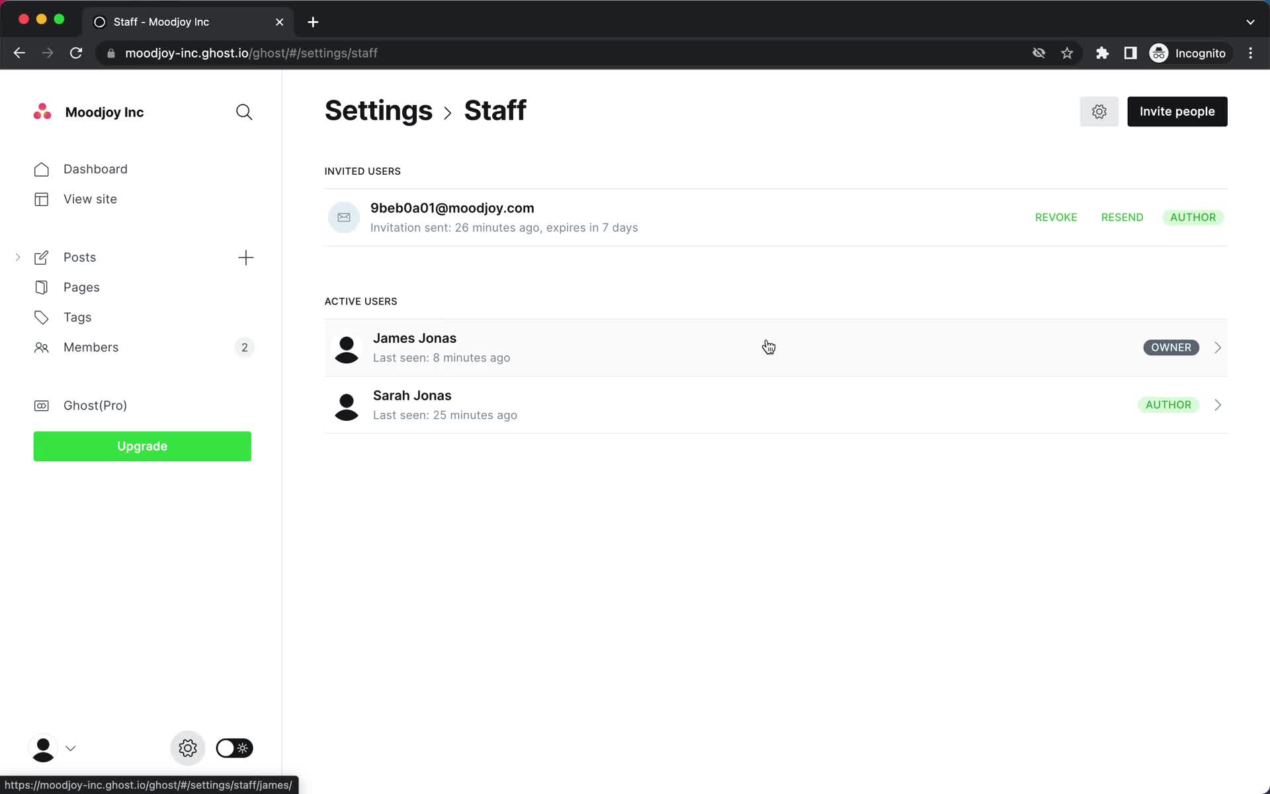The image size is (1270, 794).
Task: Bookmark this page with star icon
Action: point(1067,53)
